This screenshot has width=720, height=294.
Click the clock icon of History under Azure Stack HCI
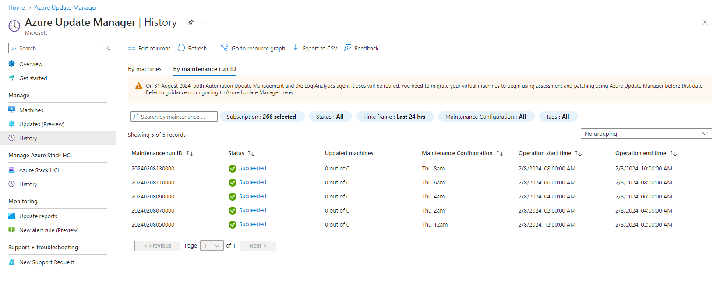click(x=12, y=184)
